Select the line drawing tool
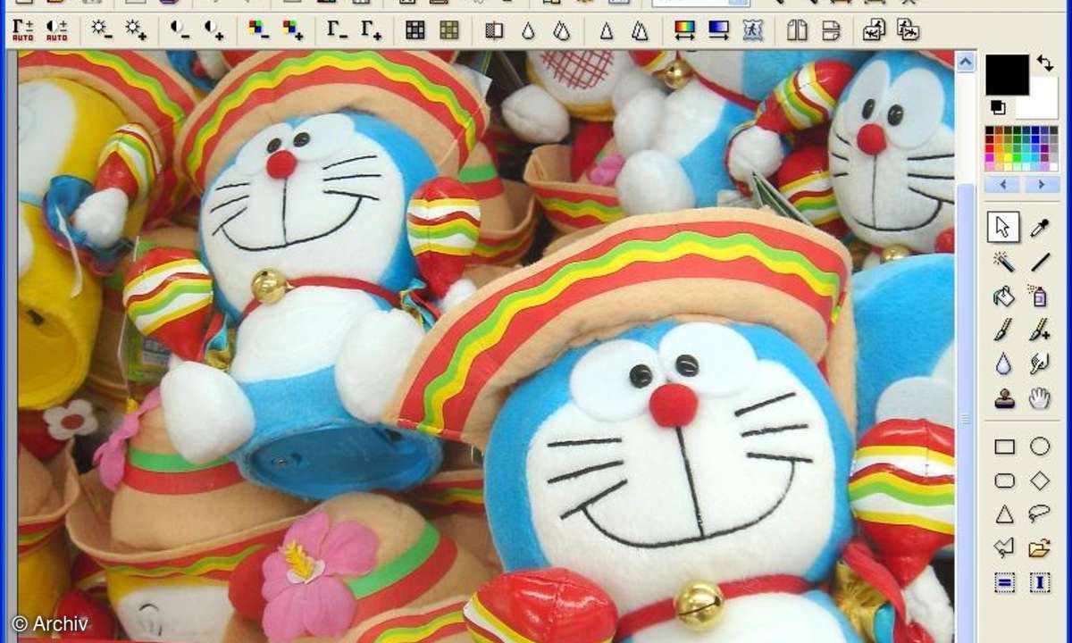This screenshot has width=1072, height=643. [1039, 262]
